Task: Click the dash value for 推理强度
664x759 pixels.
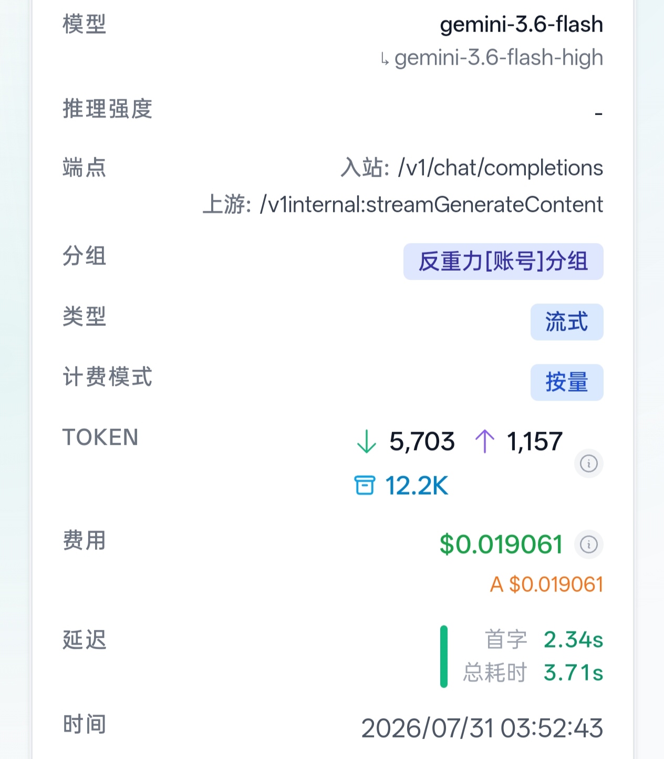Action: tap(598, 114)
